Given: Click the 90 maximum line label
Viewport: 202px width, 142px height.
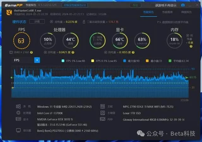Looking at the screenshot, I should click(x=193, y=69).
